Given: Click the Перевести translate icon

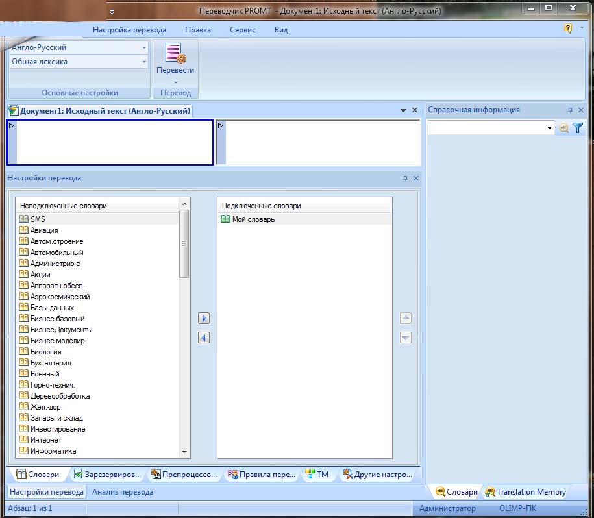Looking at the screenshot, I should (175, 55).
